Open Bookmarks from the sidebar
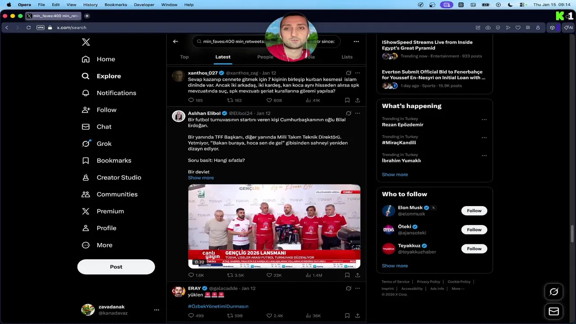This screenshot has height=324, width=576. tap(106, 161)
